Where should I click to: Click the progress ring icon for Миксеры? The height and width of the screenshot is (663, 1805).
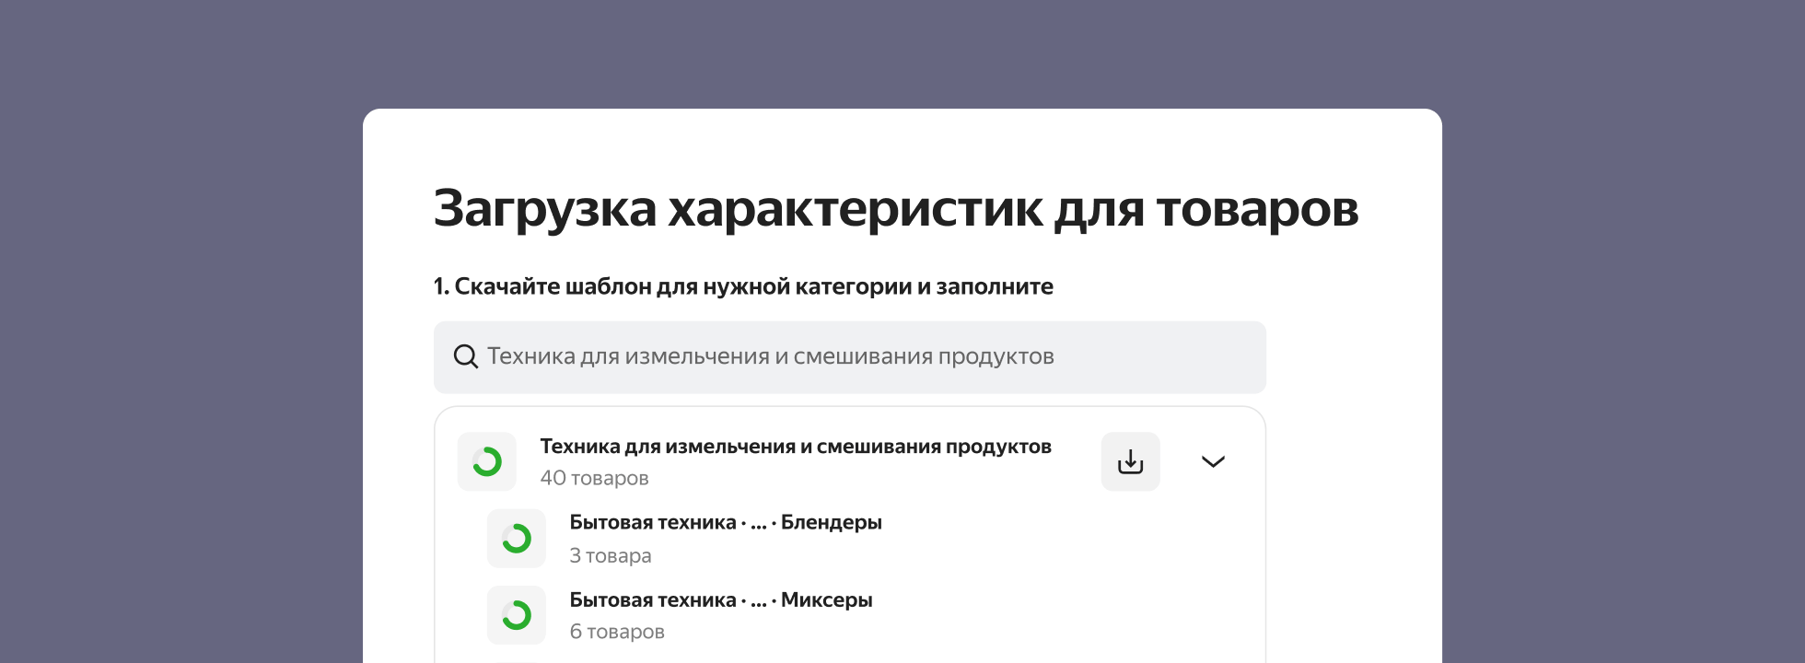[517, 615]
